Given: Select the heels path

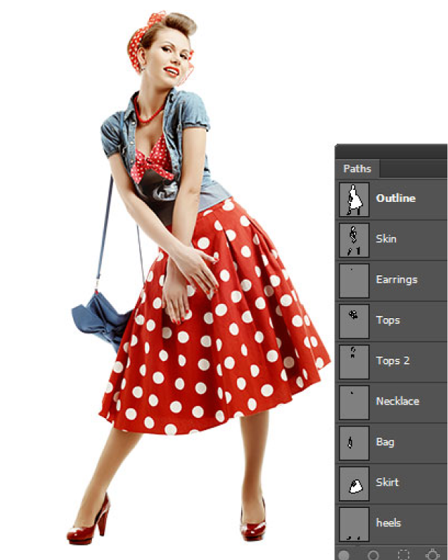Looking at the screenshot, I should [392, 524].
